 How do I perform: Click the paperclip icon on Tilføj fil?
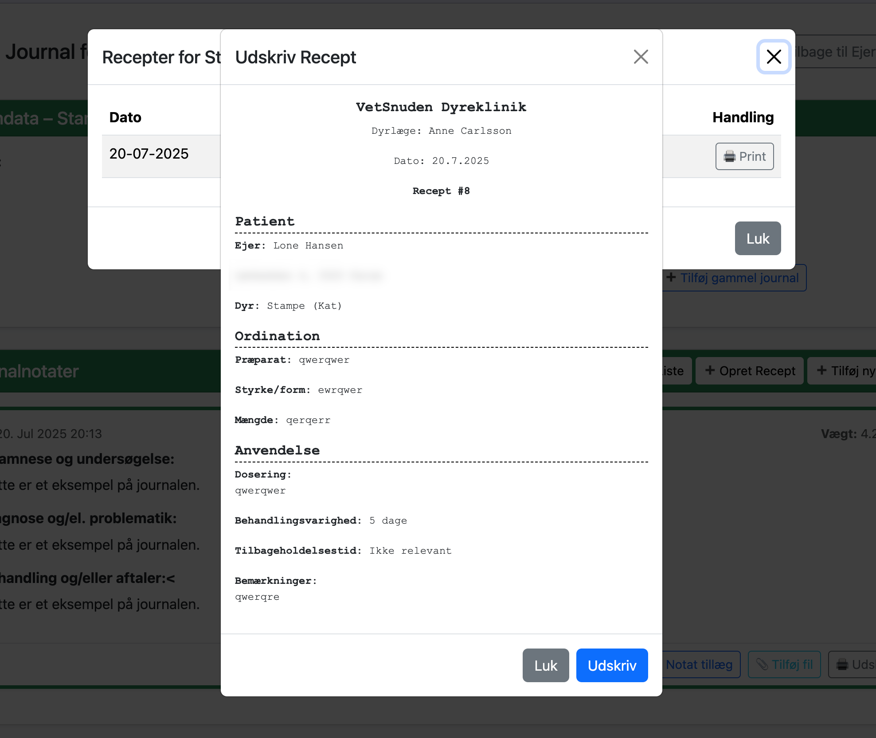762,664
